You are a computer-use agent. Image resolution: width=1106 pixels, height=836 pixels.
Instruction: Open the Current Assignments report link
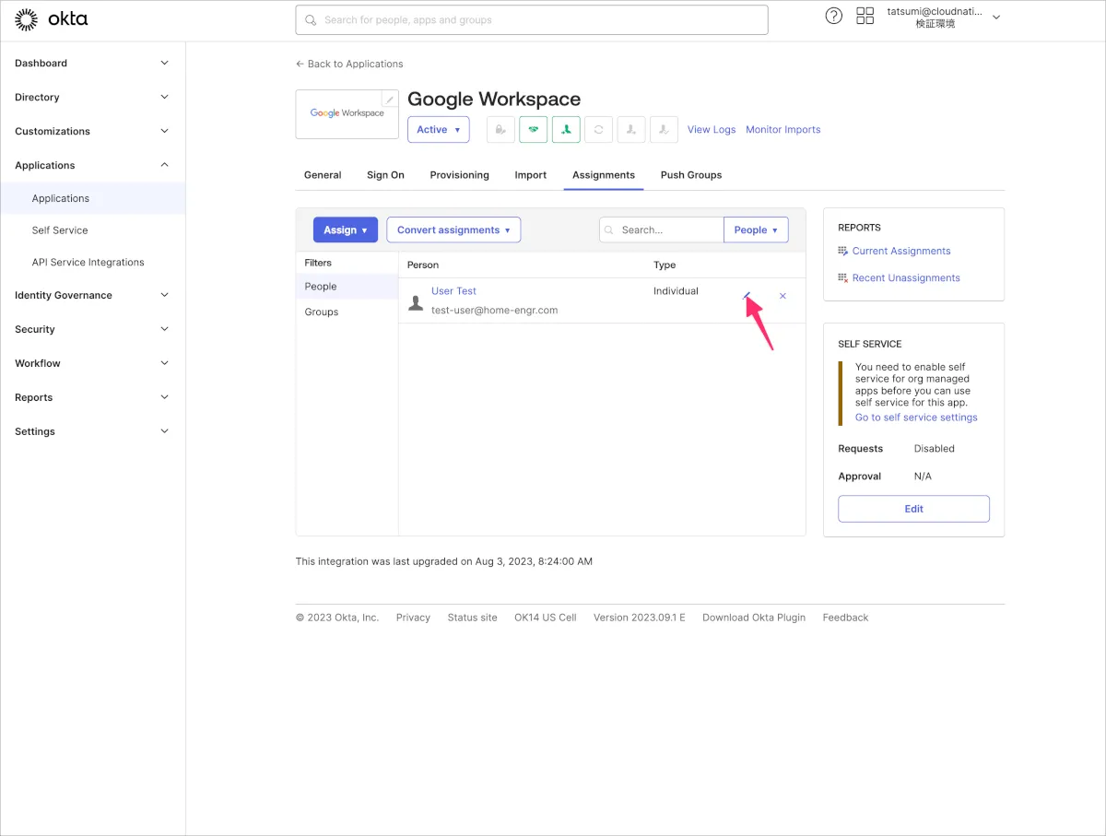point(900,251)
